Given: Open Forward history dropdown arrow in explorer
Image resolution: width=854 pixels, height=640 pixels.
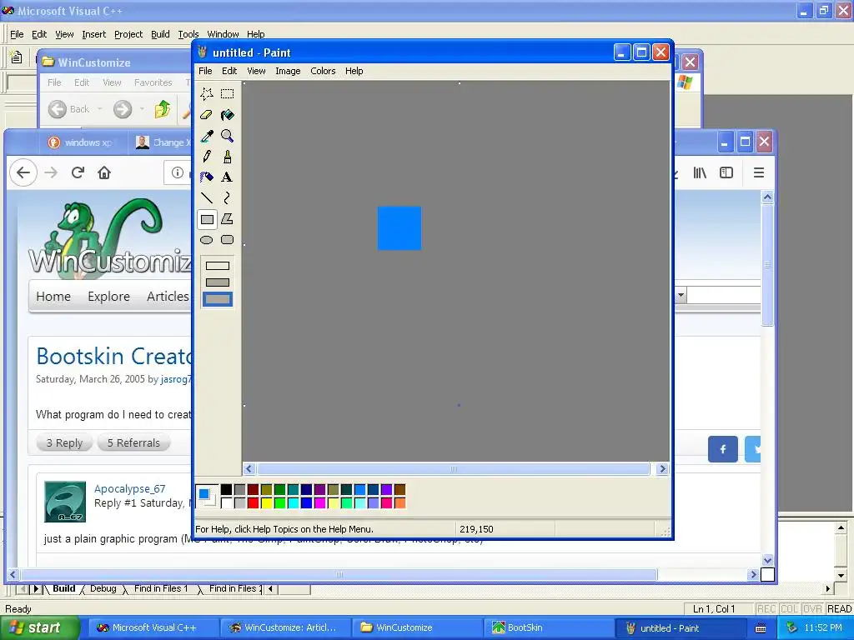Looking at the screenshot, I should [142, 109].
